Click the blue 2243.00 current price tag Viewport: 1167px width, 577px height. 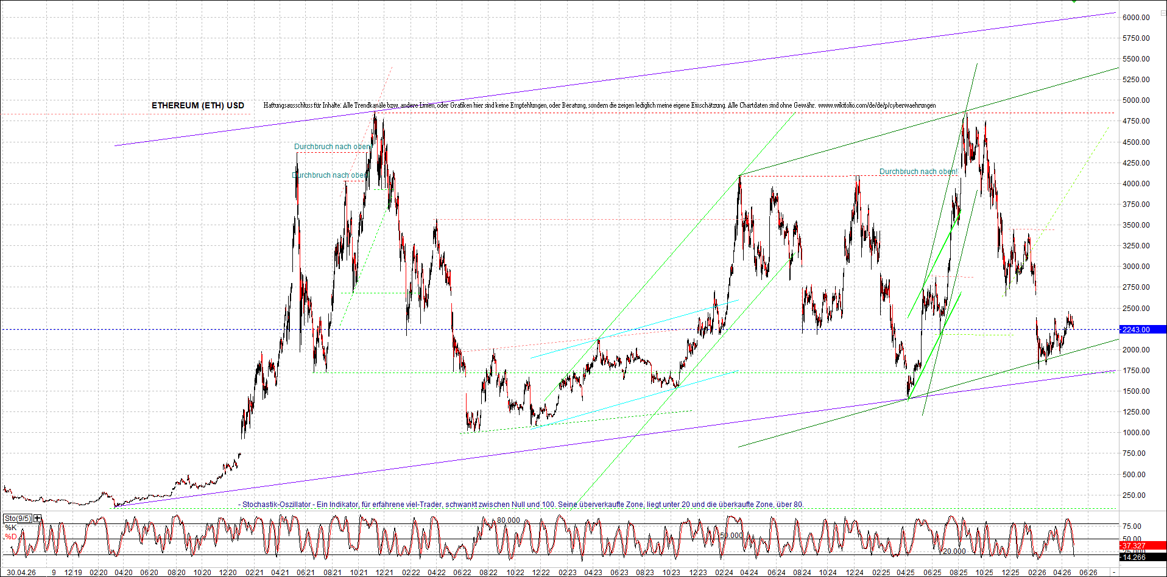pos(1143,329)
